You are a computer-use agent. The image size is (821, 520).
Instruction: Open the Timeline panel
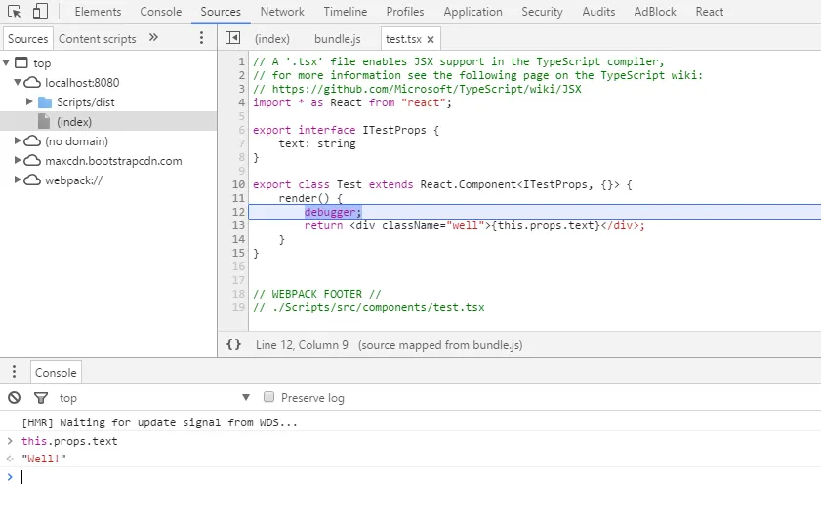345,12
